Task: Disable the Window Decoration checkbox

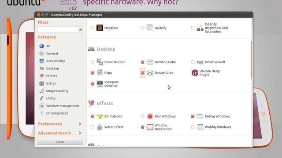Action: 142,127
